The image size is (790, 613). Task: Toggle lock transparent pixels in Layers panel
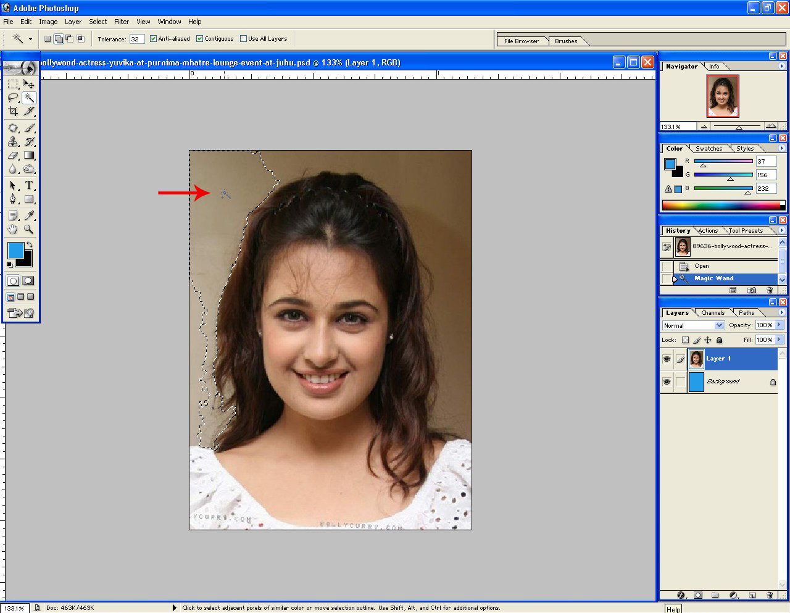(x=685, y=340)
